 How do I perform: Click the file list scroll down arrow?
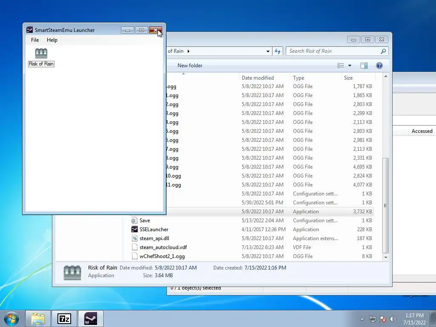click(x=385, y=257)
